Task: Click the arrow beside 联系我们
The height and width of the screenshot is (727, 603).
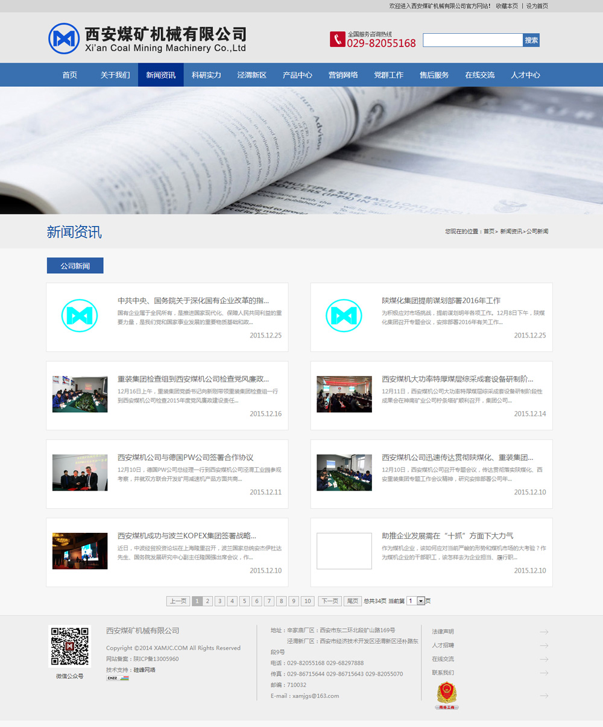Action: coord(544,673)
